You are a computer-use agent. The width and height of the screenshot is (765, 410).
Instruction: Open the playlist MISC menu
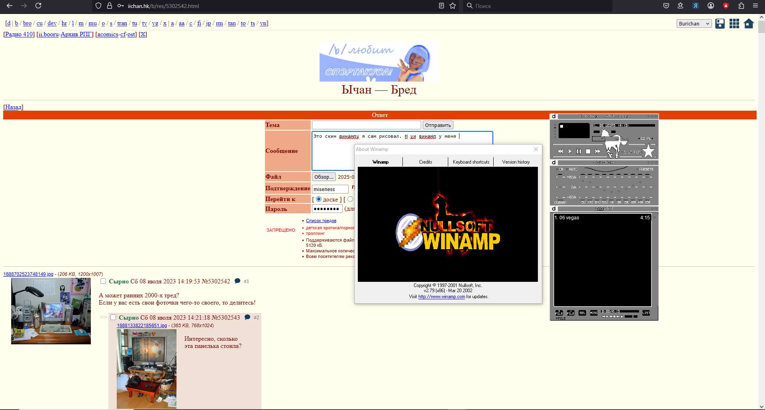point(594,313)
